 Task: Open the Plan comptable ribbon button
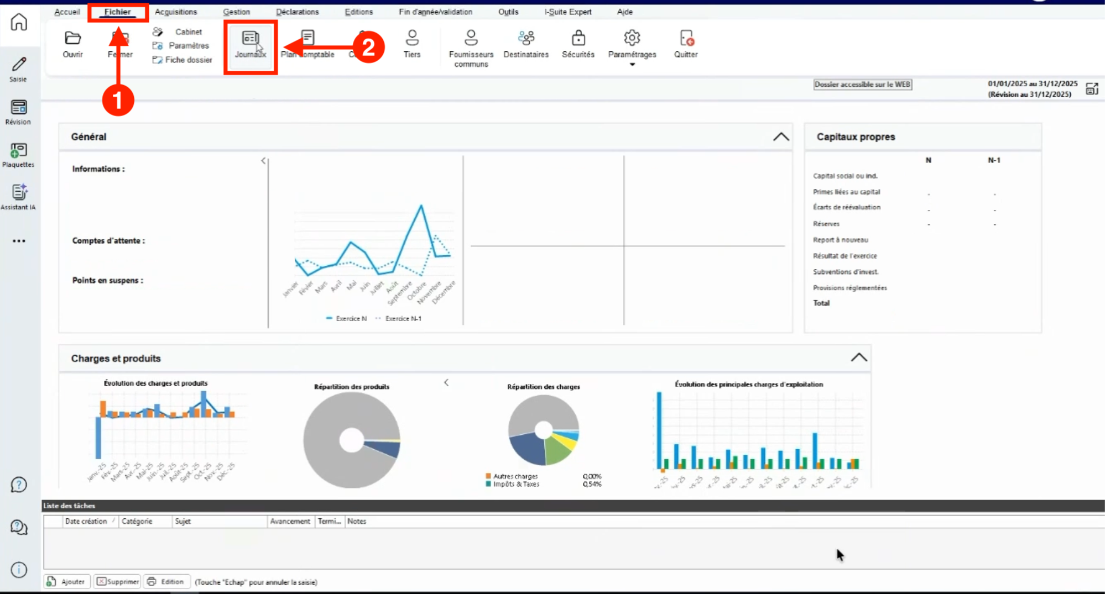(x=307, y=44)
